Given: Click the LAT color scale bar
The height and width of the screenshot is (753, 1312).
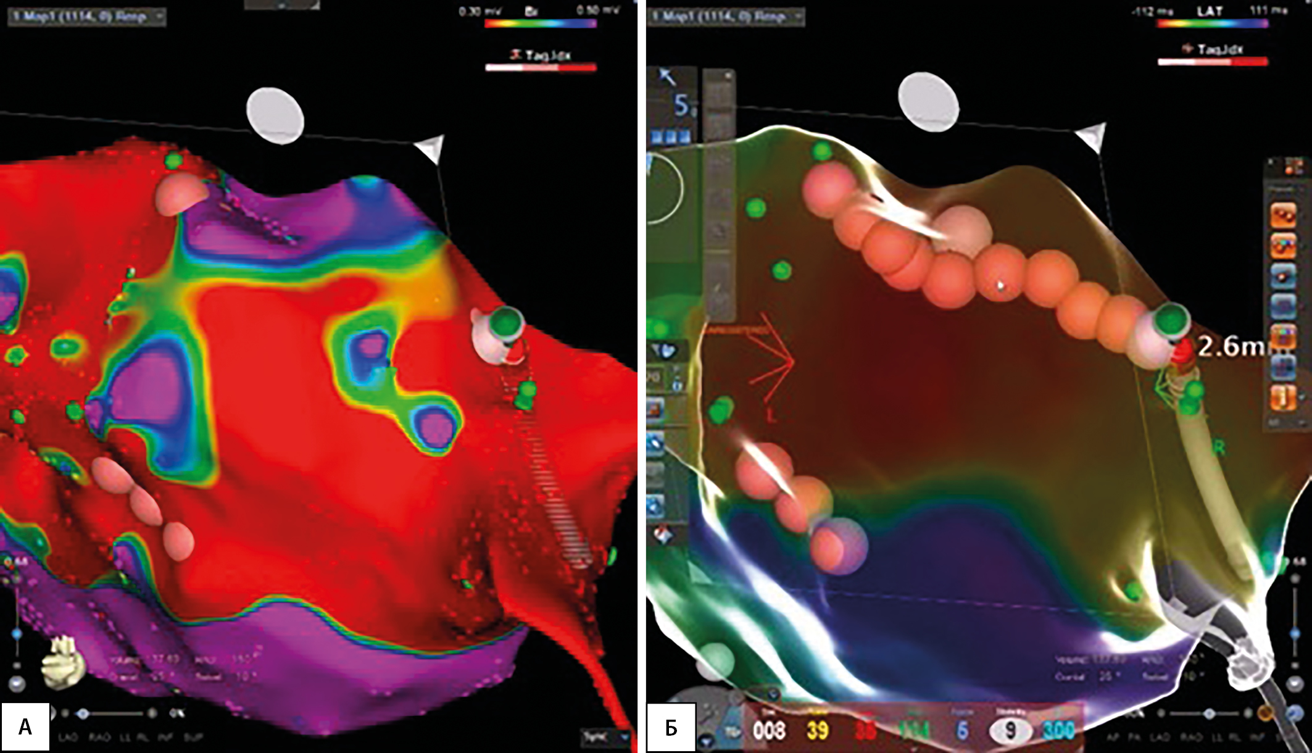Looking at the screenshot, I should [1213, 23].
